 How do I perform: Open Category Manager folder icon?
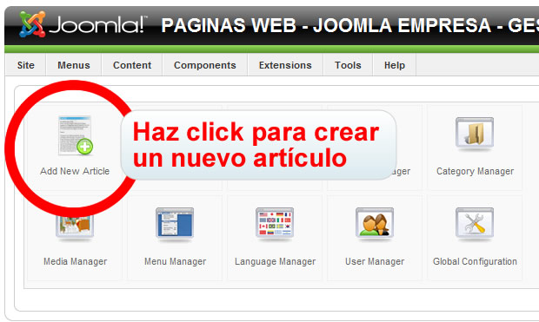pyautogui.click(x=475, y=133)
